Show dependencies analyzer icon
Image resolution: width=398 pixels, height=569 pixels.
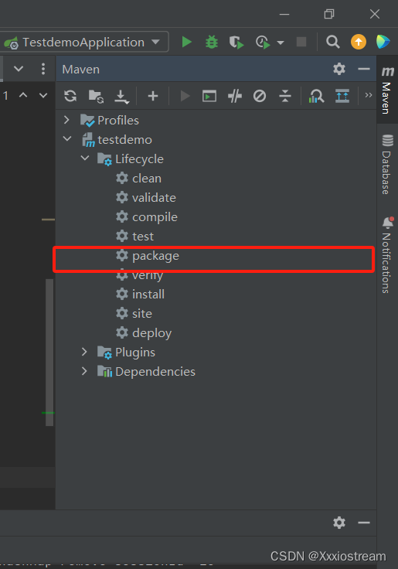pyautogui.click(x=316, y=96)
